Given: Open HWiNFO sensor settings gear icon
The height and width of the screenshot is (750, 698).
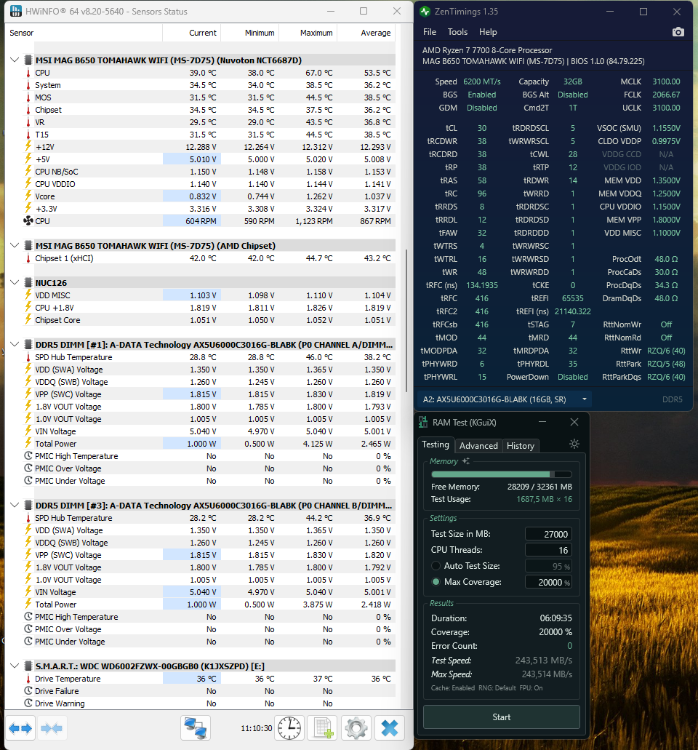Looking at the screenshot, I should pos(356,728).
